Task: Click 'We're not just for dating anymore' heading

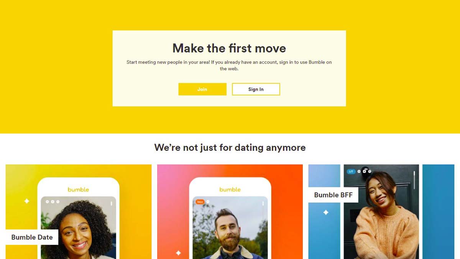Action: [x=230, y=147]
